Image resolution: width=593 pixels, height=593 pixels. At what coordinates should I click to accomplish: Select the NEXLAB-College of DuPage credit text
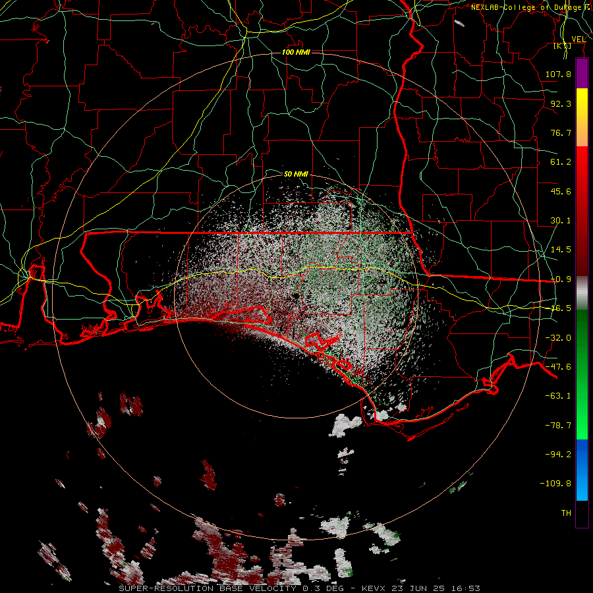coord(531,7)
